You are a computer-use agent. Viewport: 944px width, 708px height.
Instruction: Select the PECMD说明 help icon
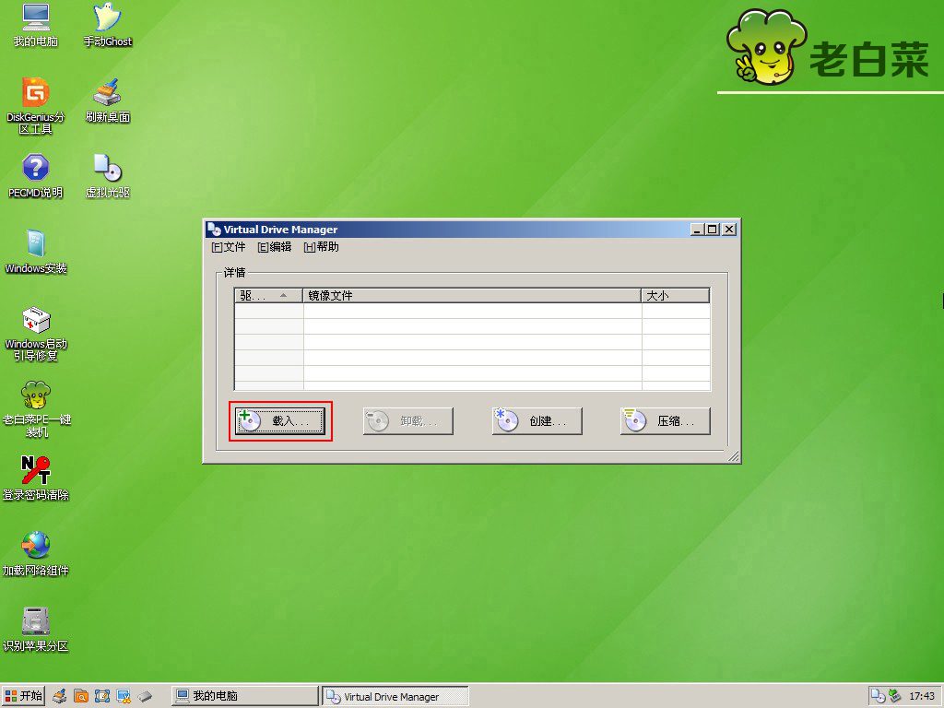pos(35,169)
